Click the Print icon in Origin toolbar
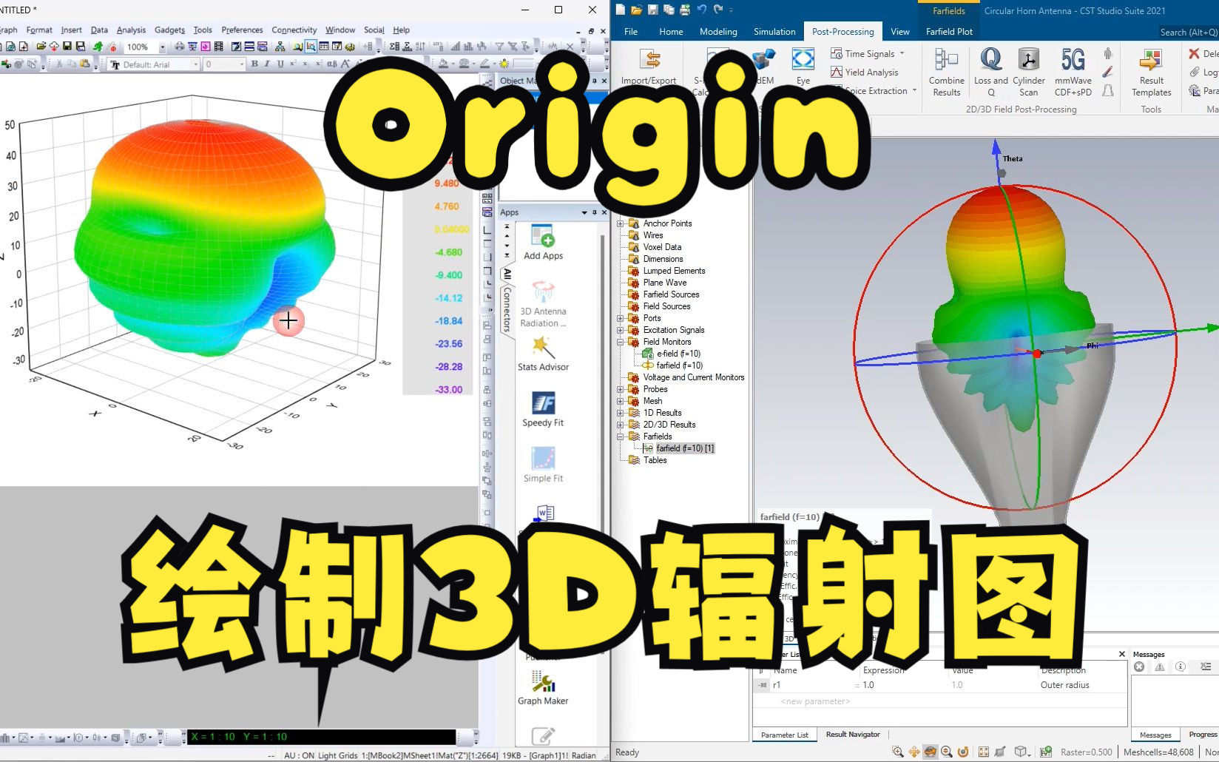 pyautogui.click(x=180, y=47)
